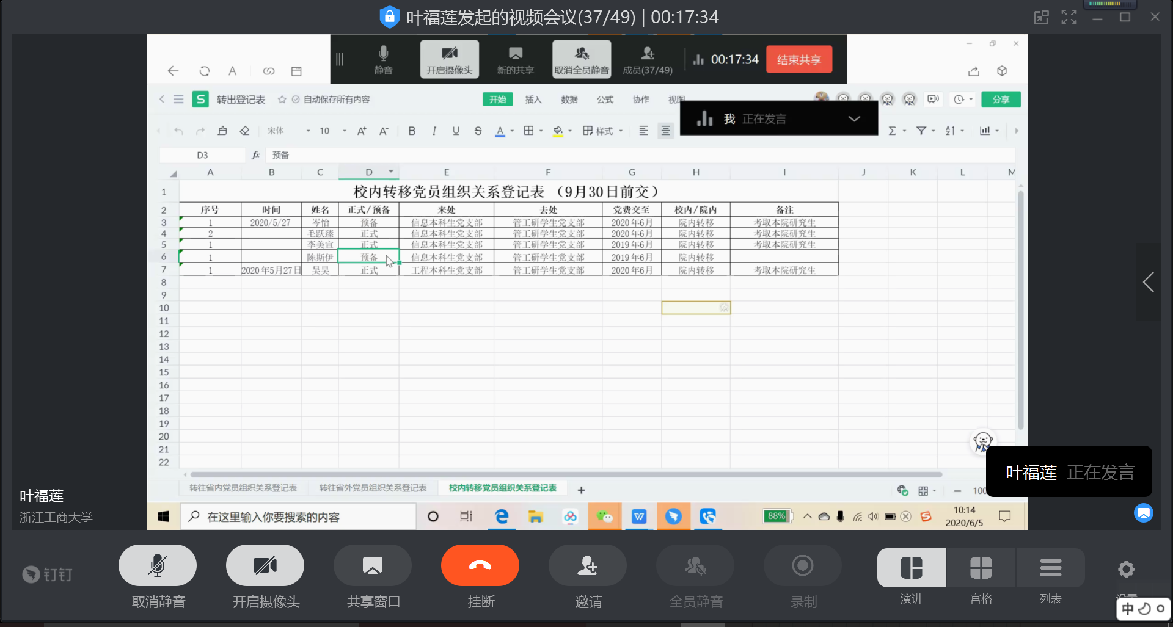Open the font size dropdown
Image resolution: width=1173 pixels, height=627 pixels.
[x=345, y=131]
